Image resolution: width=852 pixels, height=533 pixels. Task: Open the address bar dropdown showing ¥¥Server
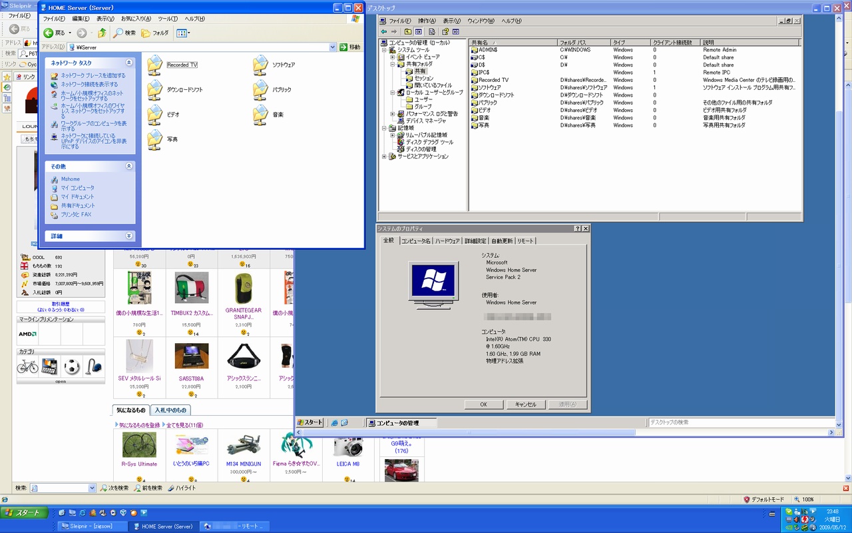333,47
